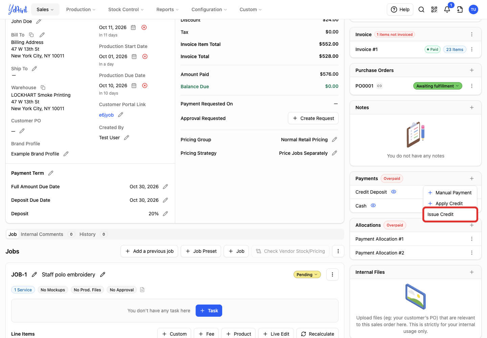
Task: Choose Manual Payment option
Action: [x=450, y=193]
